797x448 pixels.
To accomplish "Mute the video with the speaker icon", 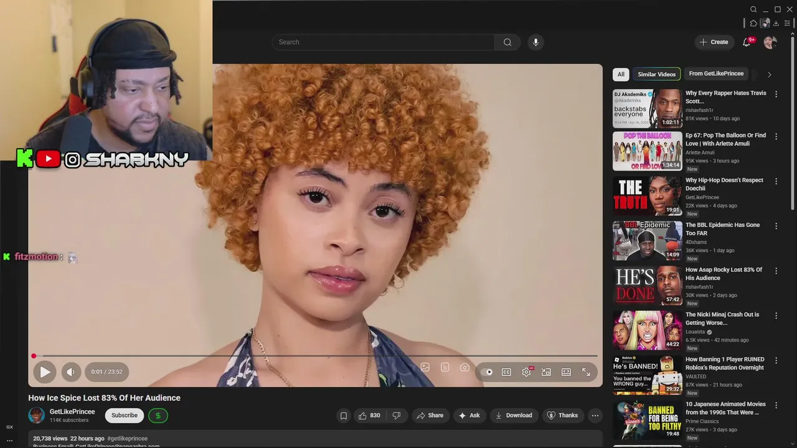I will (x=70, y=372).
